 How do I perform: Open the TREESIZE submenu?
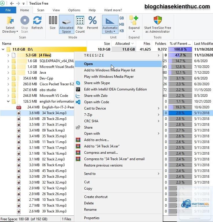[x=118, y=55]
